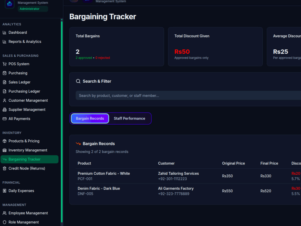Open Dashboard from the sidebar
Image resolution: width=301 pixels, height=226 pixels.
click(29, 33)
